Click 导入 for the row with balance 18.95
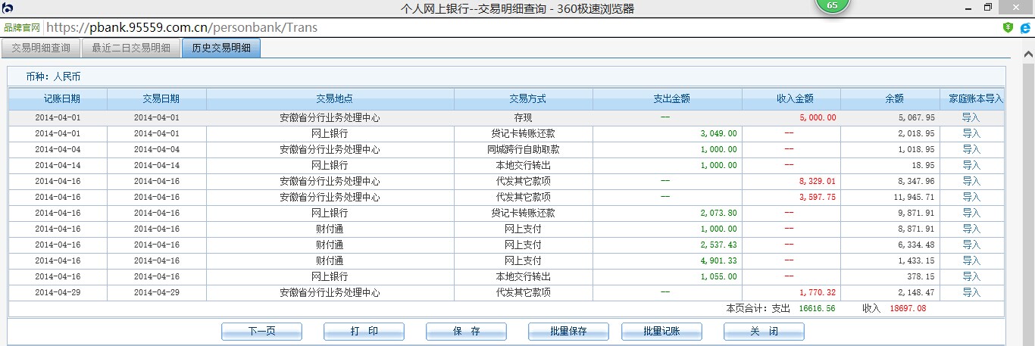 pos(971,165)
